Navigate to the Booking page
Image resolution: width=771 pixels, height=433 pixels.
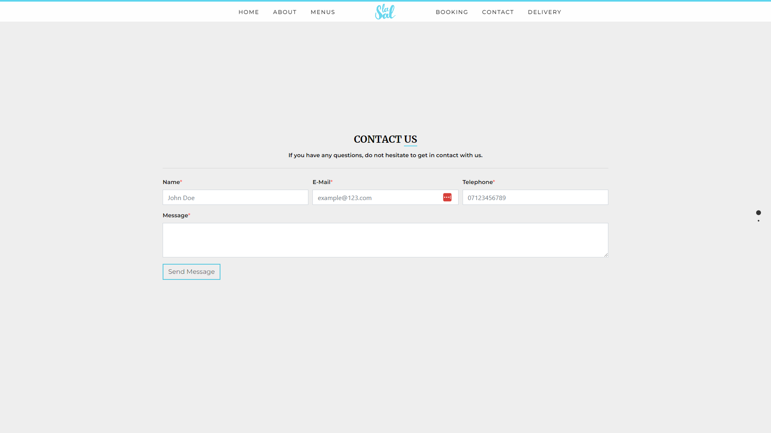coord(452,12)
